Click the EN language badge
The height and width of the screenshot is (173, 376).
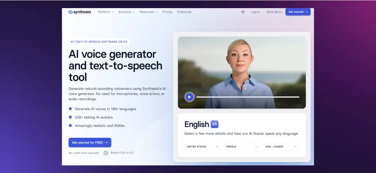(215, 124)
